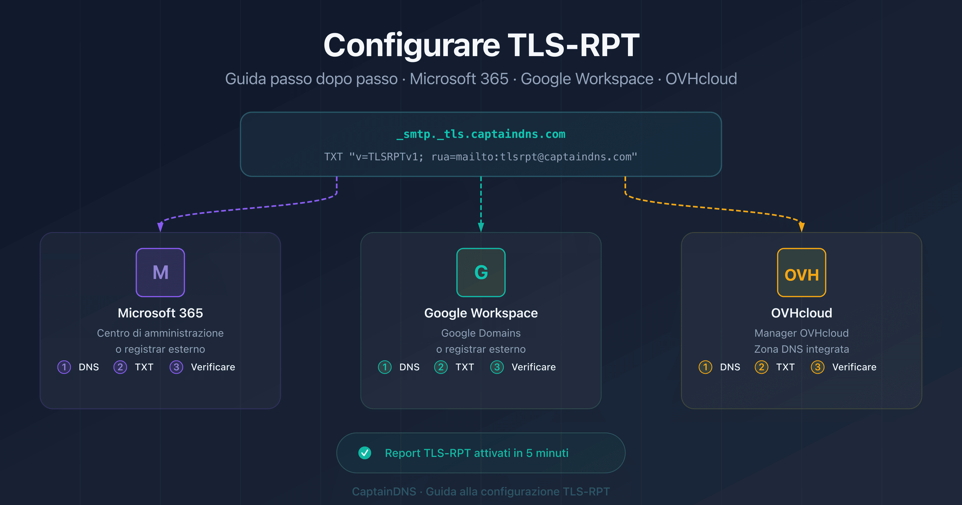Click step 3 circle in Microsoft 365 card

pos(176,367)
